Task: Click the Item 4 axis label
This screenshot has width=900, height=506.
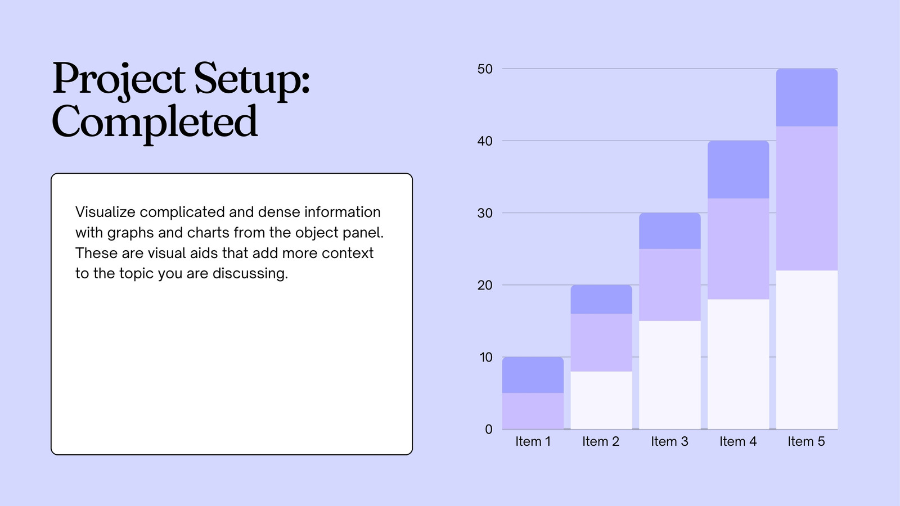Action: (738, 441)
